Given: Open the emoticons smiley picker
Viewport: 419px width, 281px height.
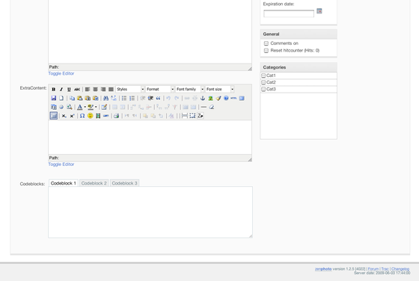Looking at the screenshot, I should (x=91, y=116).
